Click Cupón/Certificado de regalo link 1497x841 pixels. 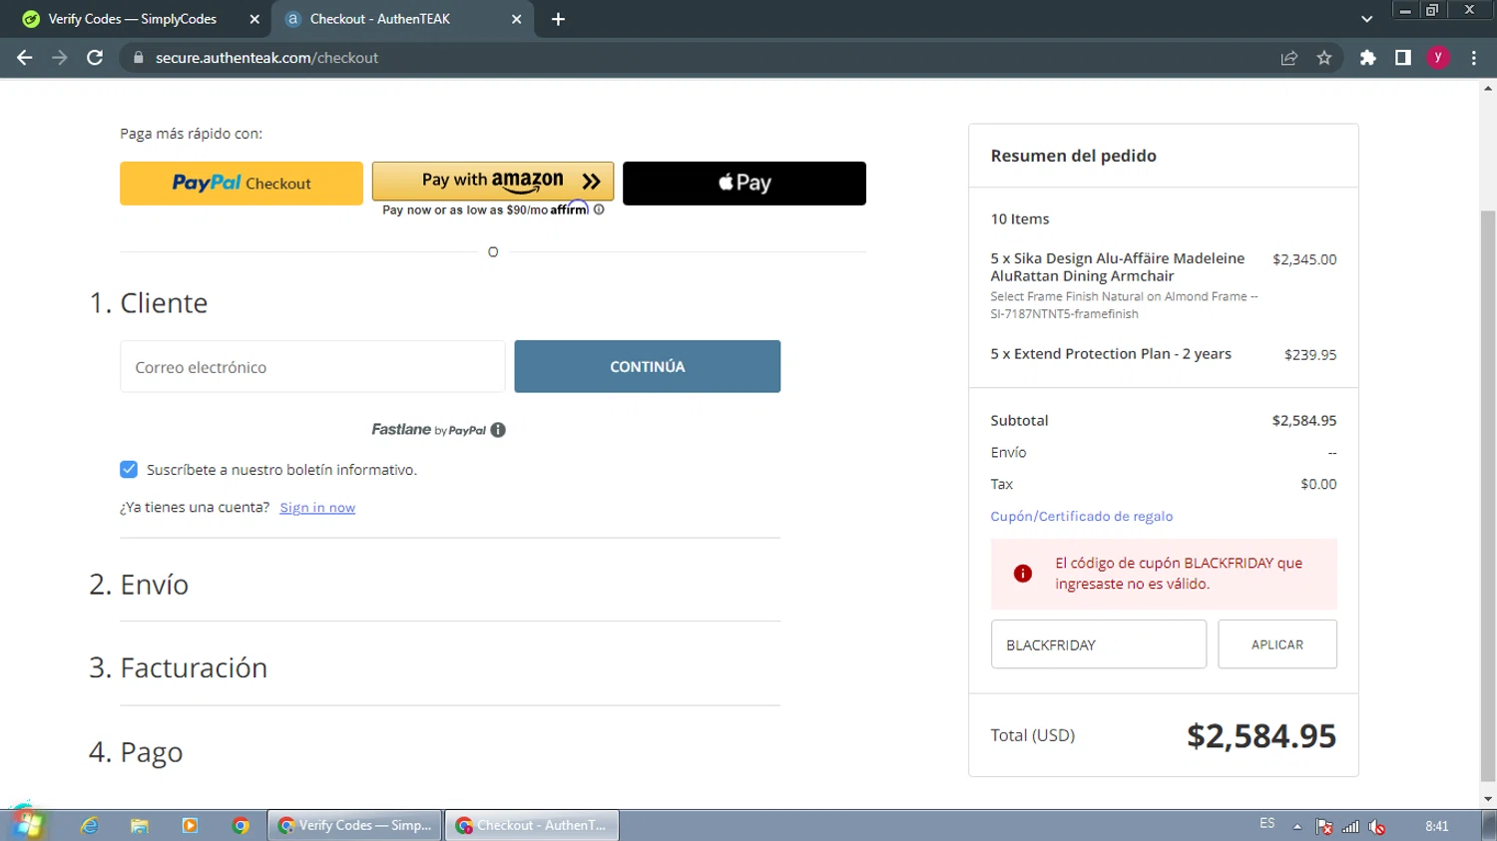tap(1082, 516)
